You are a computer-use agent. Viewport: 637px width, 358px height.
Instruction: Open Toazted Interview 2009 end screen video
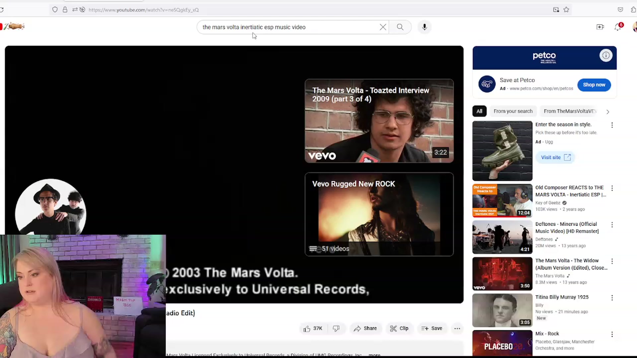click(x=379, y=121)
